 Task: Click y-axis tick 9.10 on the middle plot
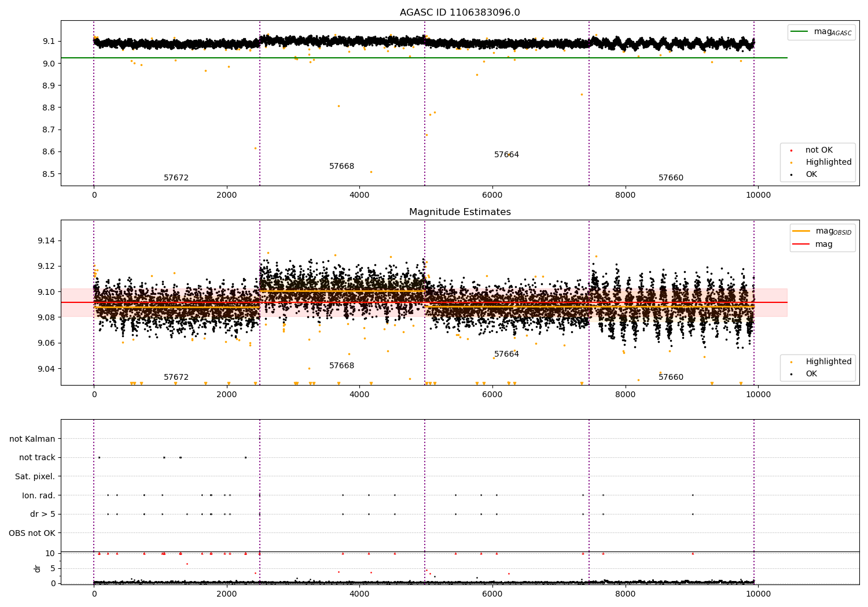tap(45, 292)
